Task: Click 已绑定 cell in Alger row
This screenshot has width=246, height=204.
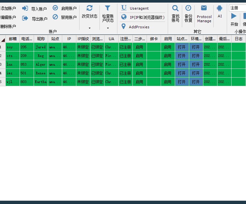Action: pyautogui.click(x=97, y=64)
